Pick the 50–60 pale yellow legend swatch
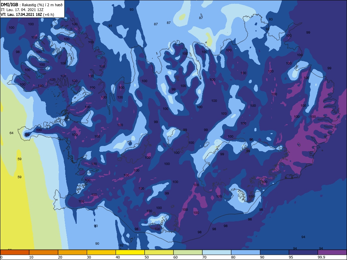This screenshot has height=260, width=347. (x=159, y=252)
